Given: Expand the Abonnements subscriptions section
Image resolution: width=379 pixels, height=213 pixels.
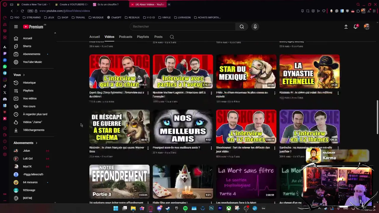Looking at the screenshot, I should pyautogui.click(x=26, y=143).
